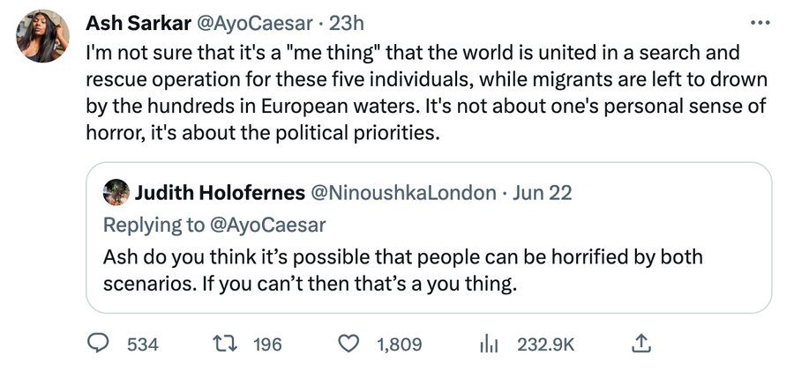The width and height of the screenshot is (794, 370).
Task: Open tweet analytics bar chart icon
Action: (491, 343)
